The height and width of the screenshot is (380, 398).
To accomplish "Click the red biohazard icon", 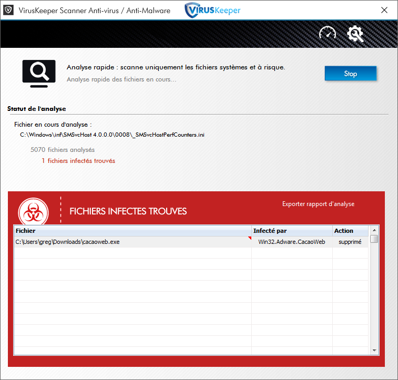I will tap(34, 211).
